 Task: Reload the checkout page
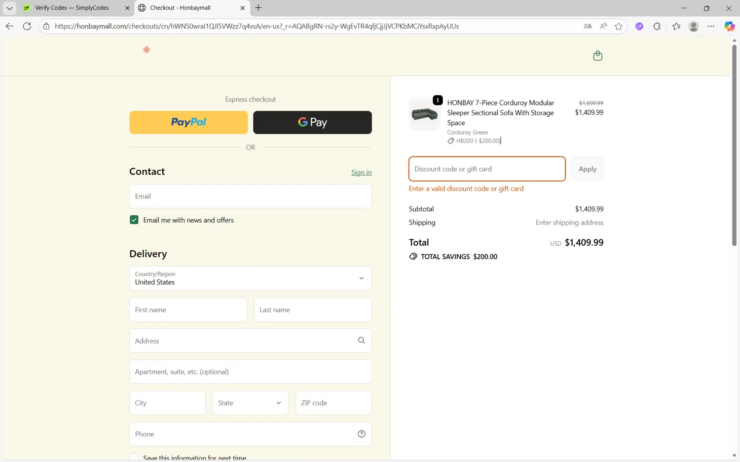(x=27, y=26)
